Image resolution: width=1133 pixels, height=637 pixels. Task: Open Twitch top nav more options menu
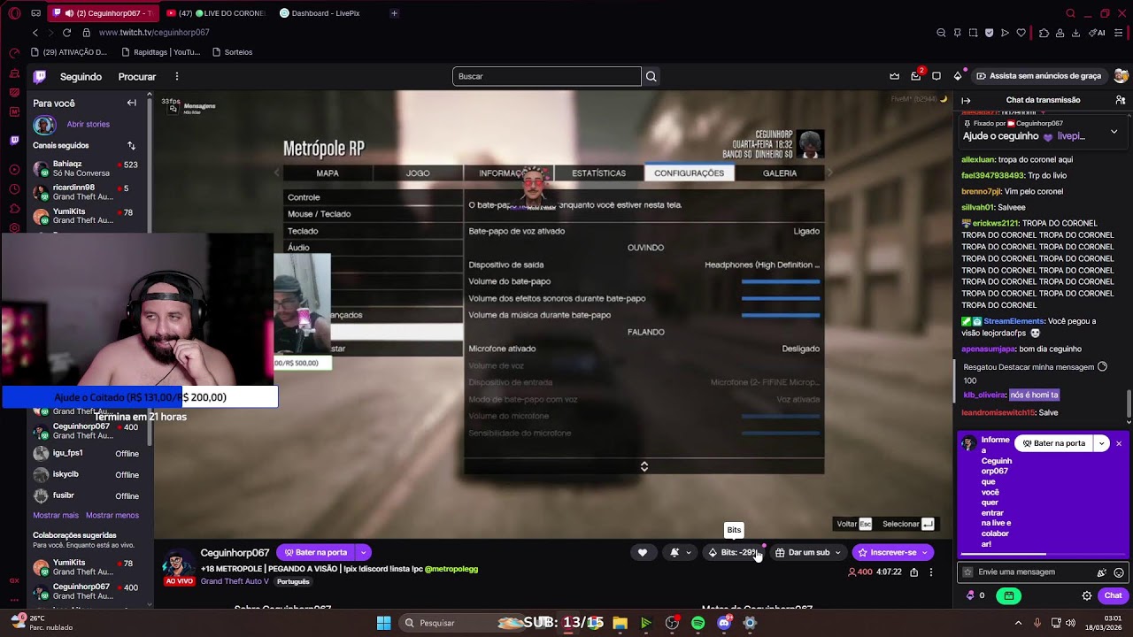tap(177, 77)
